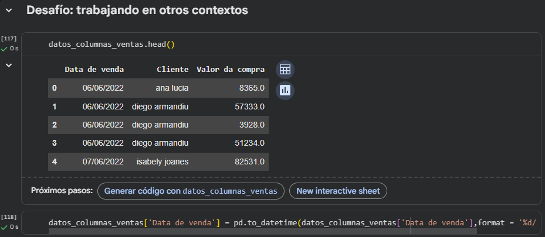Click the green check mark of cell 117
The height and width of the screenshot is (237, 545).
4,49
